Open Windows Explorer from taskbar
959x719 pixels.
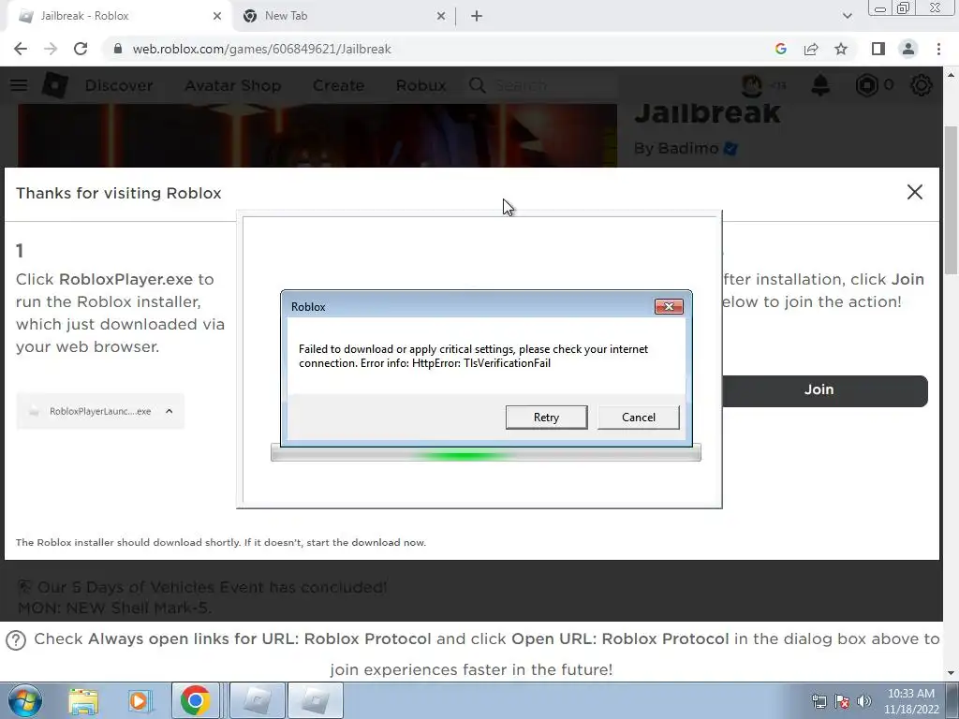pyautogui.click(x=83, y=701)
